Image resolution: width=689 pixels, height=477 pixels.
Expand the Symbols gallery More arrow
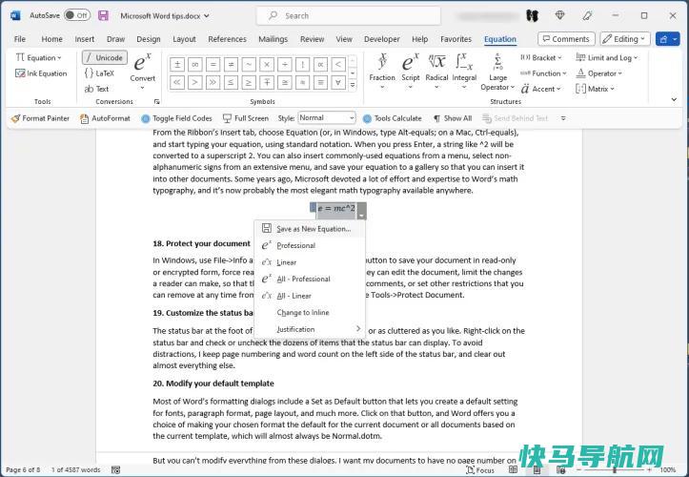tap(353, 85)
